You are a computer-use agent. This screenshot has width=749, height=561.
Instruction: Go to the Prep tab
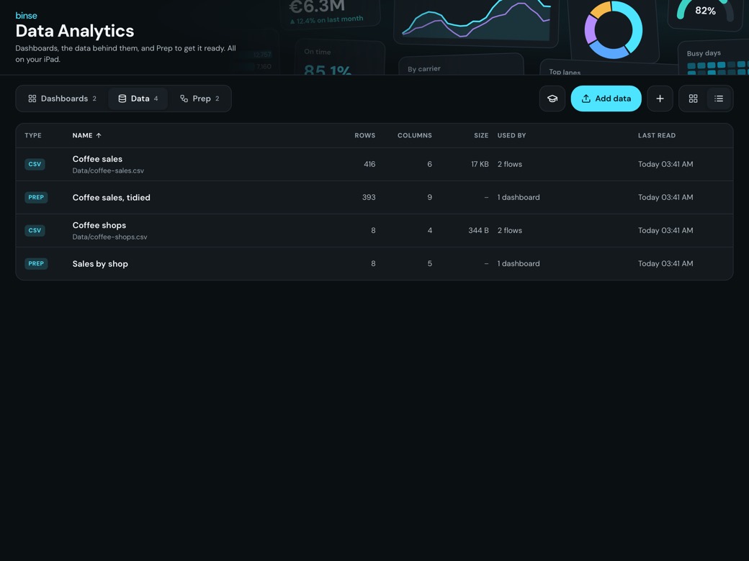(x=199, y=99)
